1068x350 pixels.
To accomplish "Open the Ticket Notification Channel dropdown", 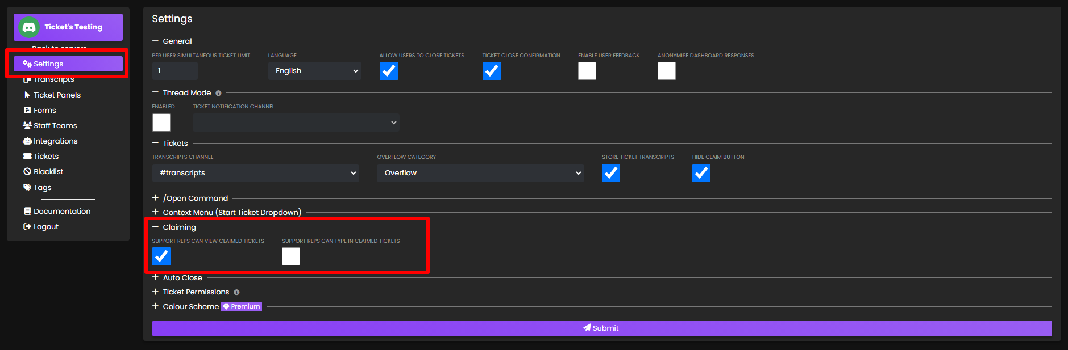I will tap(296, 123).
